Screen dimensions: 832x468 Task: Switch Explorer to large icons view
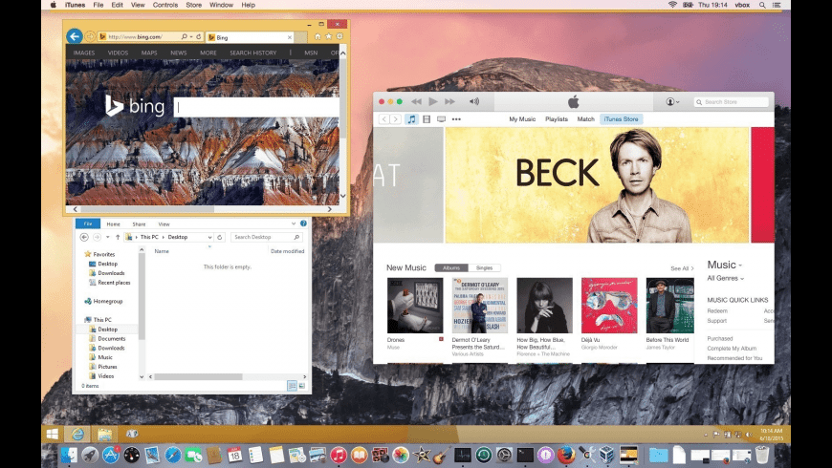tap(302, 386)
